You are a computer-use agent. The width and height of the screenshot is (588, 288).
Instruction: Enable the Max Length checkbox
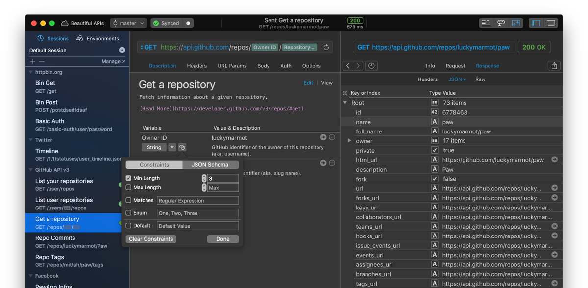pos(128,187)
